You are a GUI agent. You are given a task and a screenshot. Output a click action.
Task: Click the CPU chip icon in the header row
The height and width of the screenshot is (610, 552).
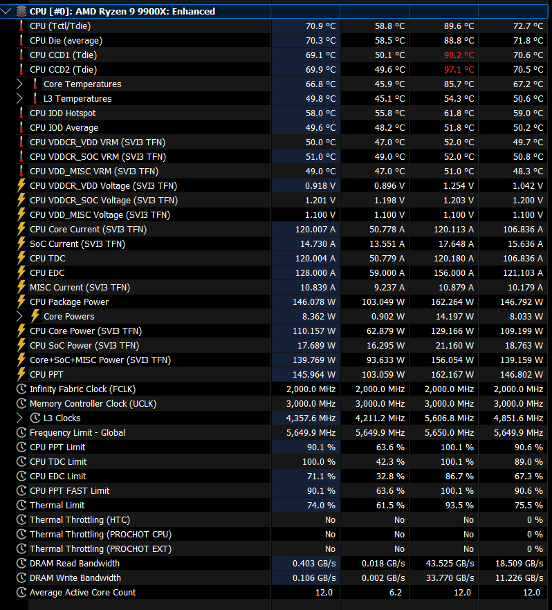click(x=21, y=11)
